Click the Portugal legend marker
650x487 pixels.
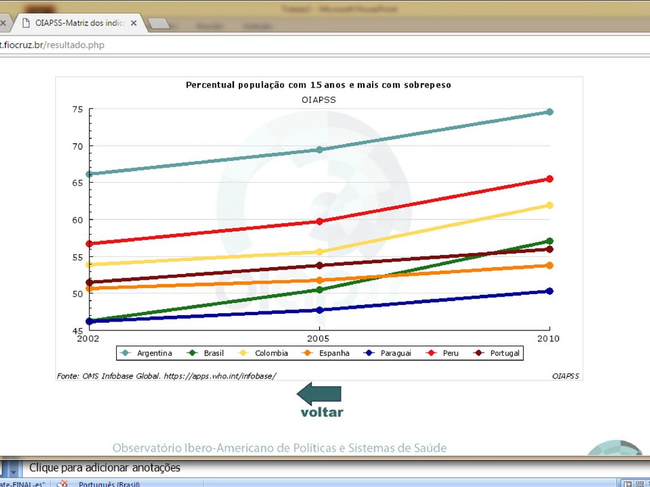[x=479, y=353]
